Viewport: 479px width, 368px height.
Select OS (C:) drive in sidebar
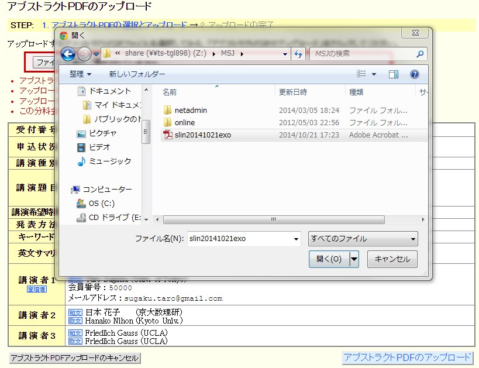(101, 203)
